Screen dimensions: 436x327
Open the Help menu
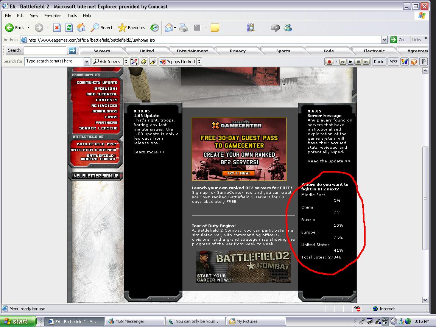[x=87, y=16]
